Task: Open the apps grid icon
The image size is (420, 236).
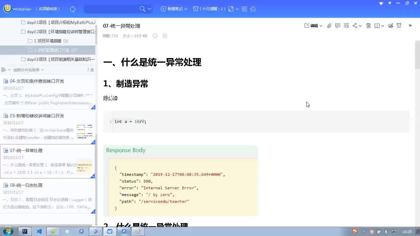Action: pyautogui.click(x=244, y=9)
